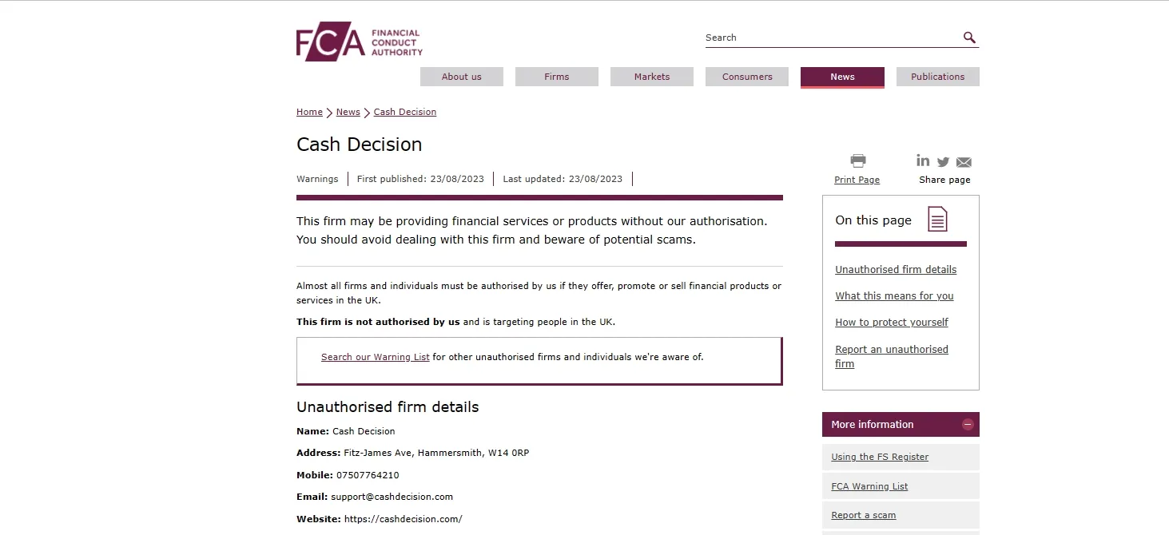Open the Markets menu
The width and height of the screenshot is (1169, 535).
pyautogui.click(x=652, y=77)
